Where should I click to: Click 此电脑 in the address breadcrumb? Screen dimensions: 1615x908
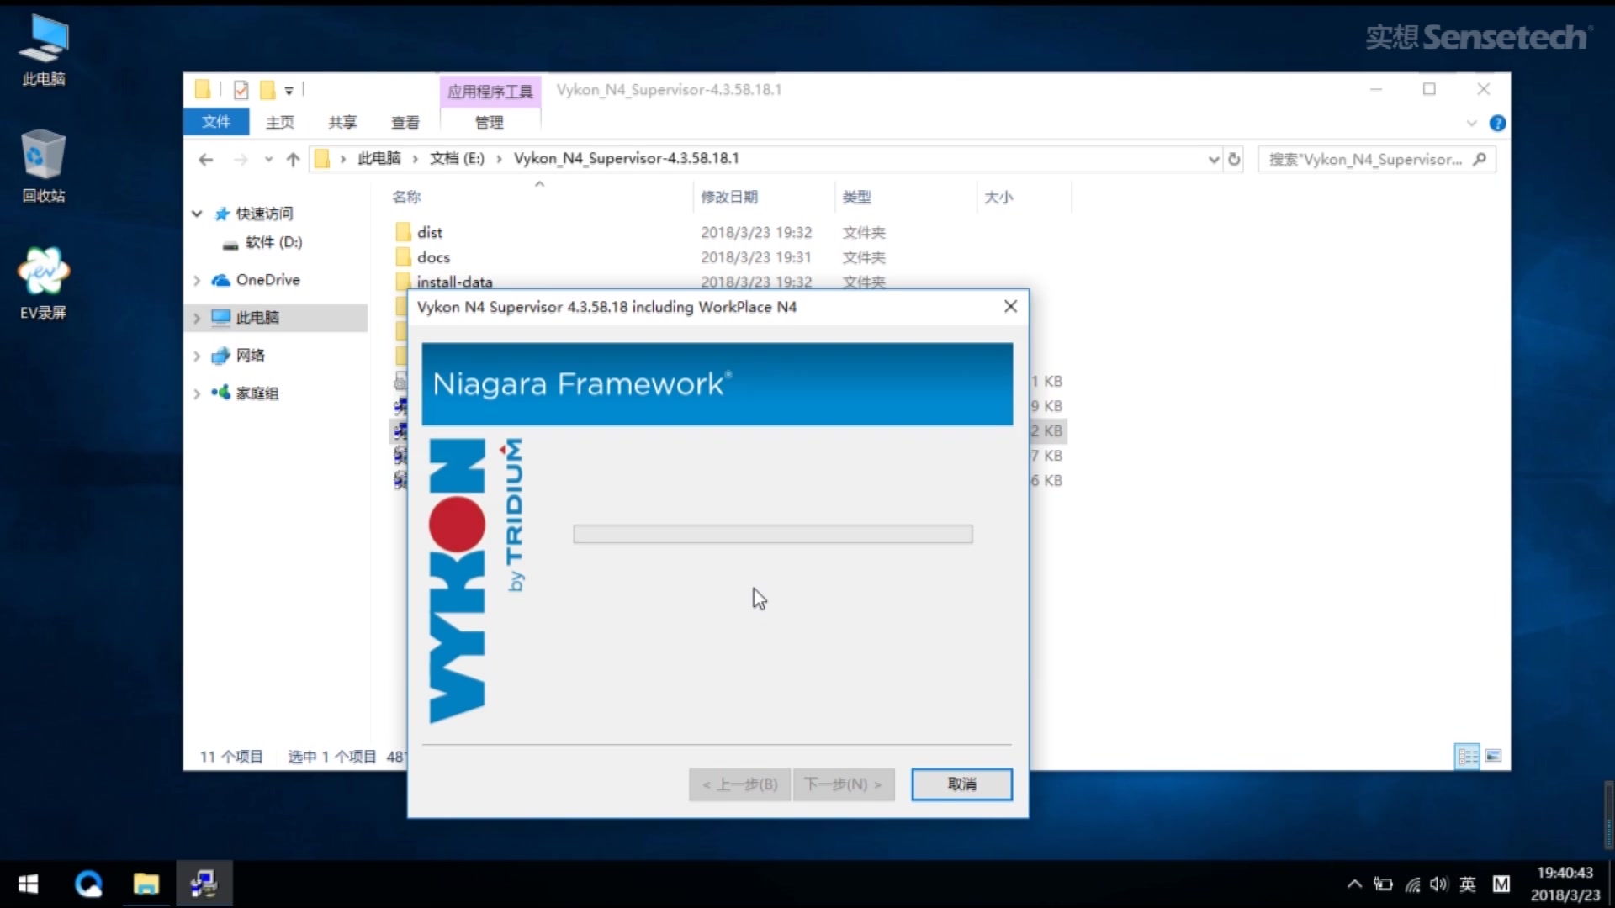[x=379, y=158]
